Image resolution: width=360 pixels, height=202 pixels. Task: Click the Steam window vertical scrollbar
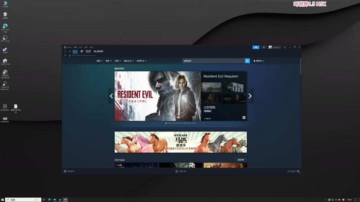click(x=300, y=66)
